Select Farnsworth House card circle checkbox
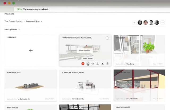Viewport: 170px width, 110px height. (x=107, y=38)
